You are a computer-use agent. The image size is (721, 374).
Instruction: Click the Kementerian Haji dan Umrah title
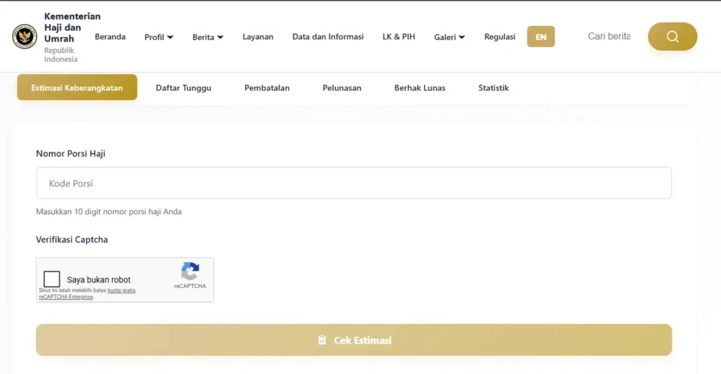[73, 27]
